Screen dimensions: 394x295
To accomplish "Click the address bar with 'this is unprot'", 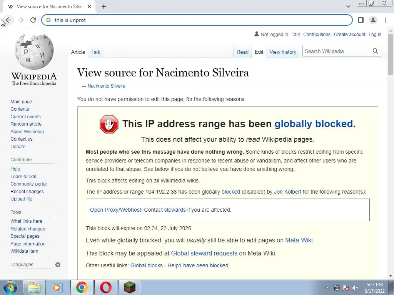I will click(x=197, y=20).
